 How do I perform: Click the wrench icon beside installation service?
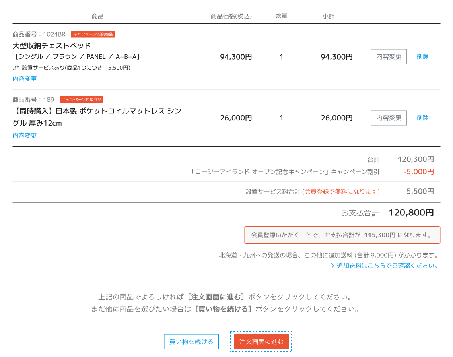[x=16, y=68]
